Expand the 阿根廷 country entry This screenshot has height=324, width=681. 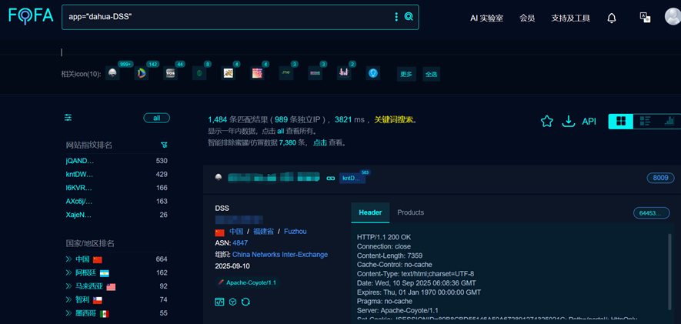pyautogui.click(x=68, y=272)
